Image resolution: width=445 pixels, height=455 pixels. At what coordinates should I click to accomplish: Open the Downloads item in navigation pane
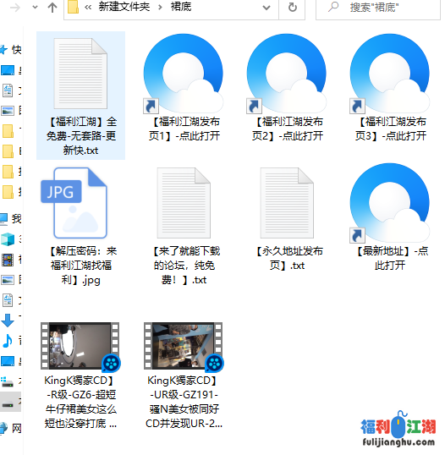pyautogui.click(x=8, y=320)
